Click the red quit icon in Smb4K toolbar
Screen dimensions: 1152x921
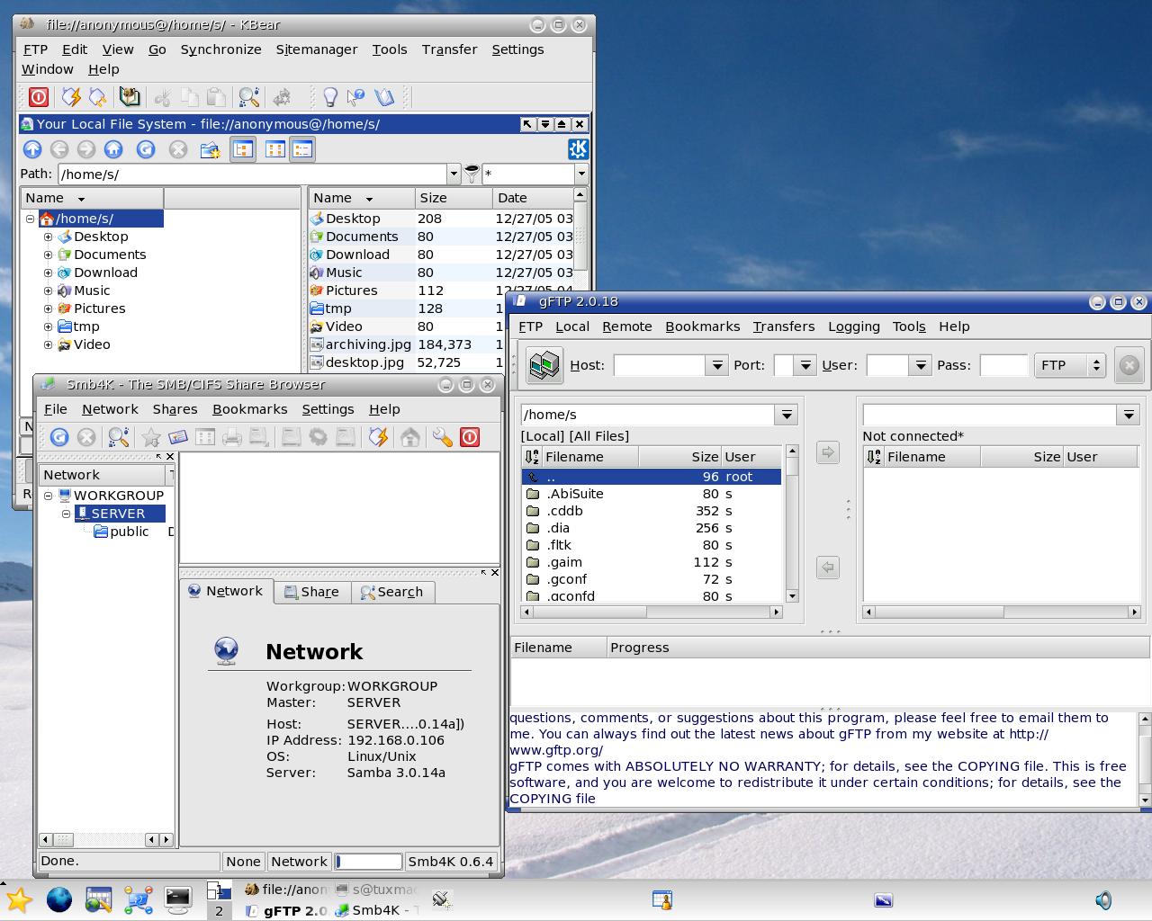pyautogui.click(x=470, y=437)
